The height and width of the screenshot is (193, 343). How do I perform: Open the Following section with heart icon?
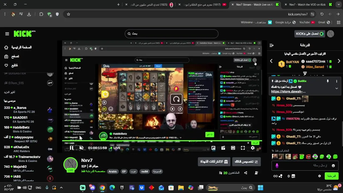point(11,65)
